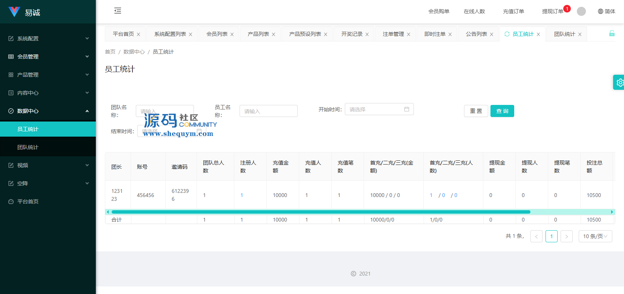Click the horizontal table scrollbar
The image size is (624, 294).
[321, 212]
